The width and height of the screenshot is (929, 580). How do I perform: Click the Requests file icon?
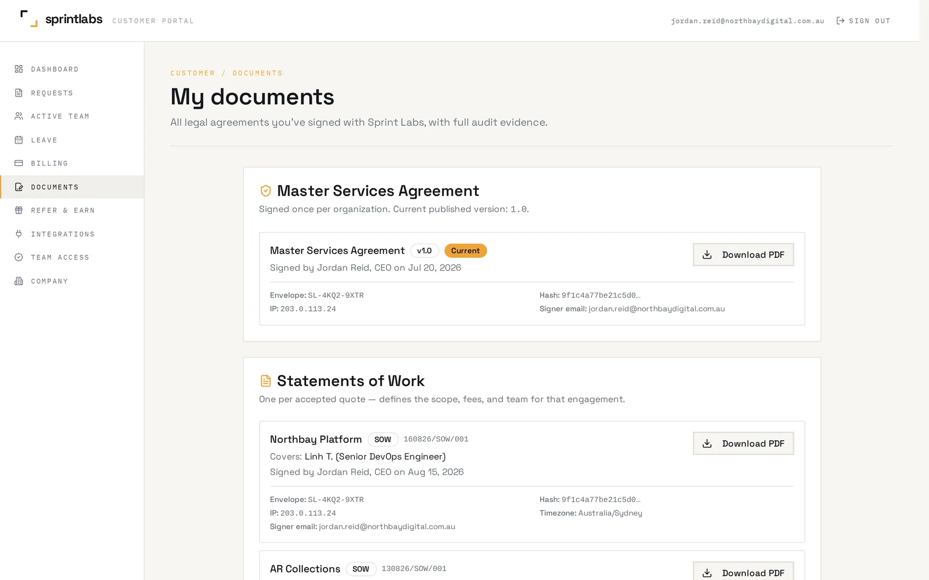click(18, 93)
